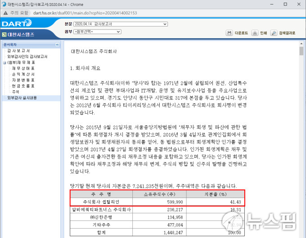Click the DART logo

(17, 23)
